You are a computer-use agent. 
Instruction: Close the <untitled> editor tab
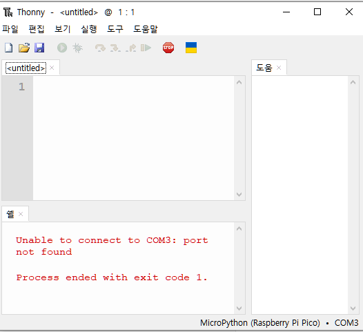point(52,68)
